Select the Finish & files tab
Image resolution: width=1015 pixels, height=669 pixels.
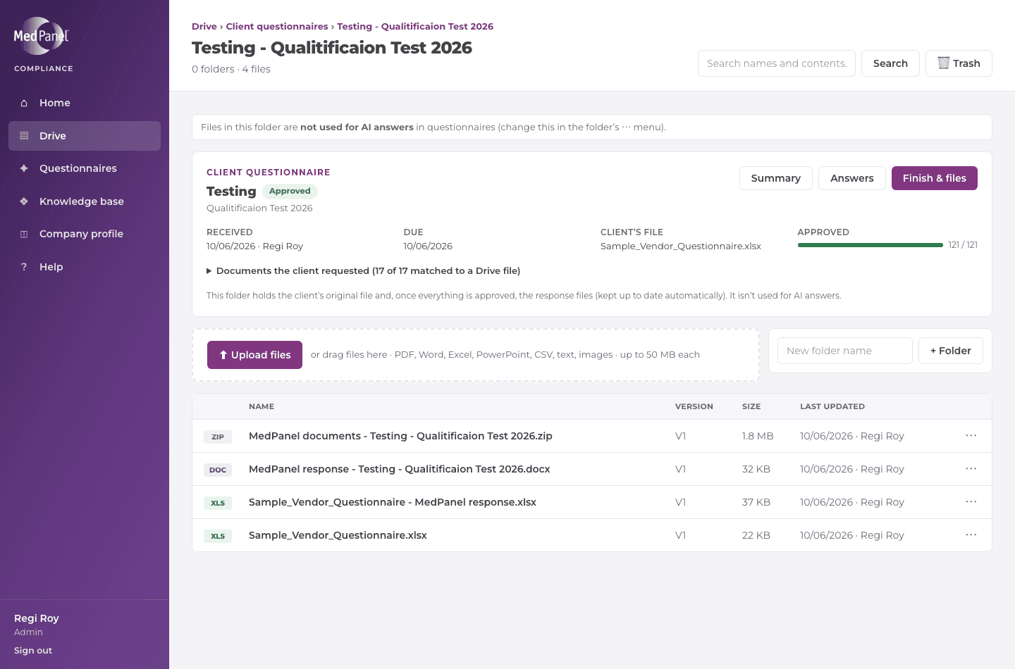(935, 178)
